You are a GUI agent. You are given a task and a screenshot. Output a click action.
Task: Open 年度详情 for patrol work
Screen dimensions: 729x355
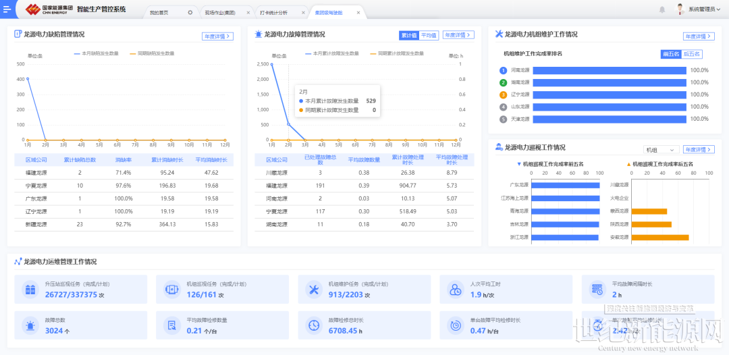(699, 150)
